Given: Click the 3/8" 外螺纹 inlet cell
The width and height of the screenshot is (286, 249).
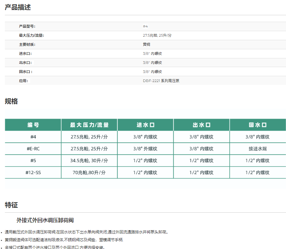Looking at the screenshot, I should 145,149.
